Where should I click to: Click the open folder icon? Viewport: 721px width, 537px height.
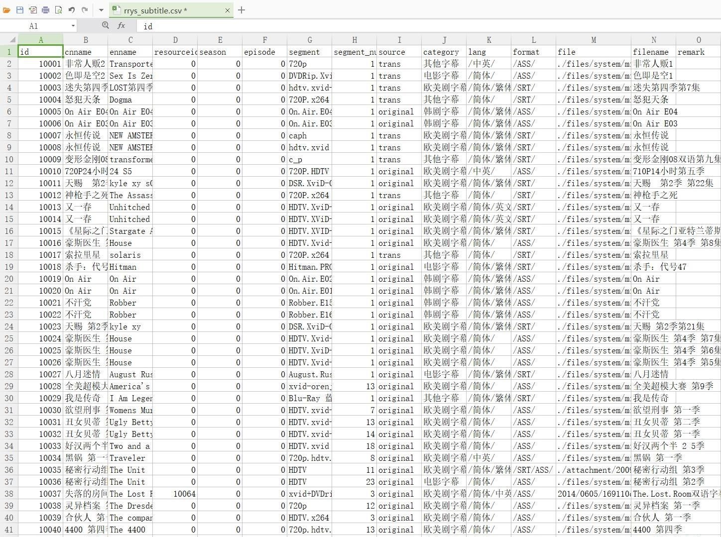(6, 10)
